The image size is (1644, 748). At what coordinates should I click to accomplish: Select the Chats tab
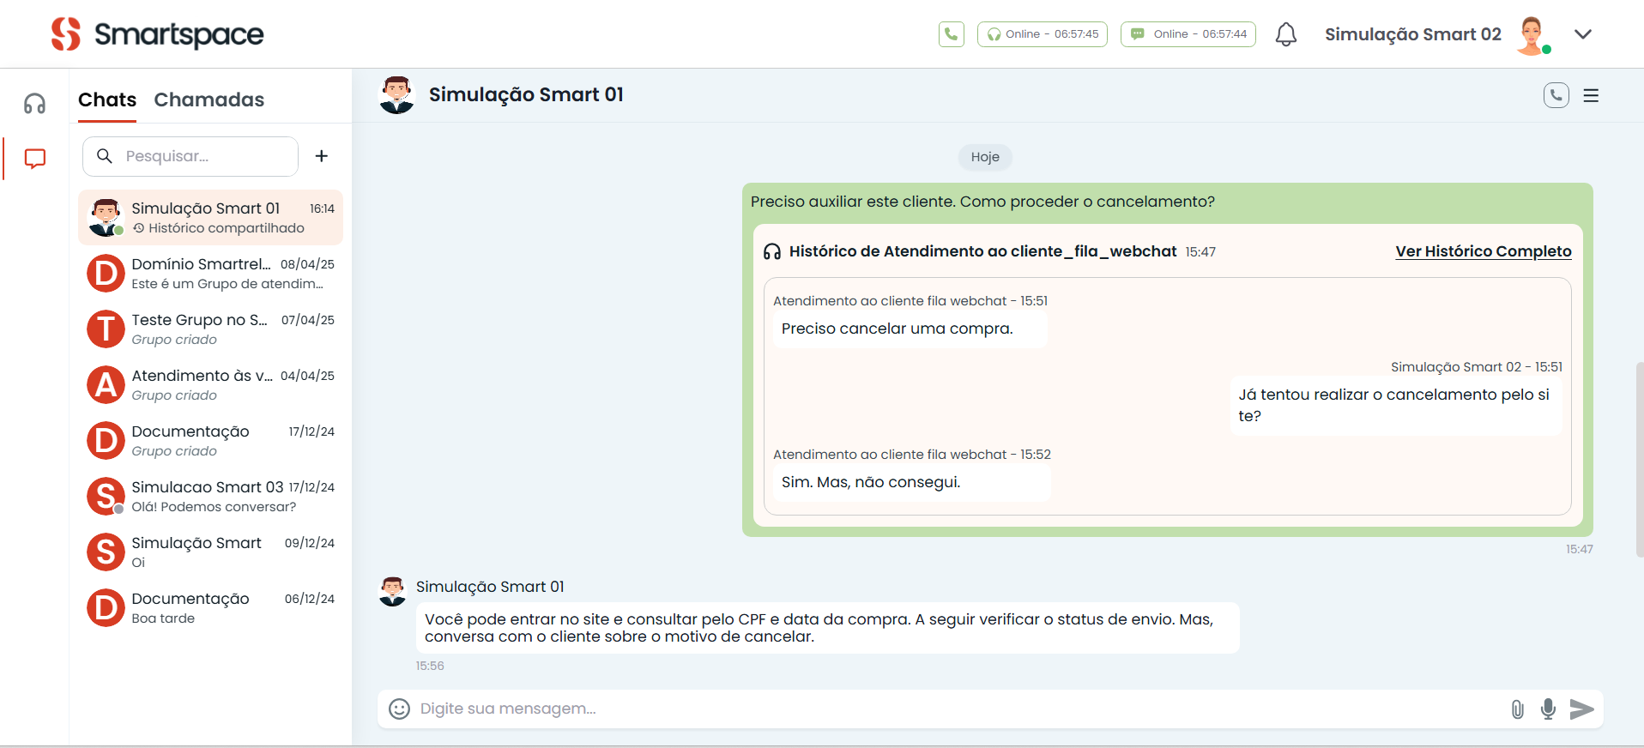[x=107, y=100]
